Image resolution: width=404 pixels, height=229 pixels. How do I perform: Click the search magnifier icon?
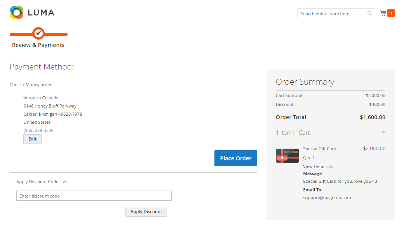[x=369, y=14]
